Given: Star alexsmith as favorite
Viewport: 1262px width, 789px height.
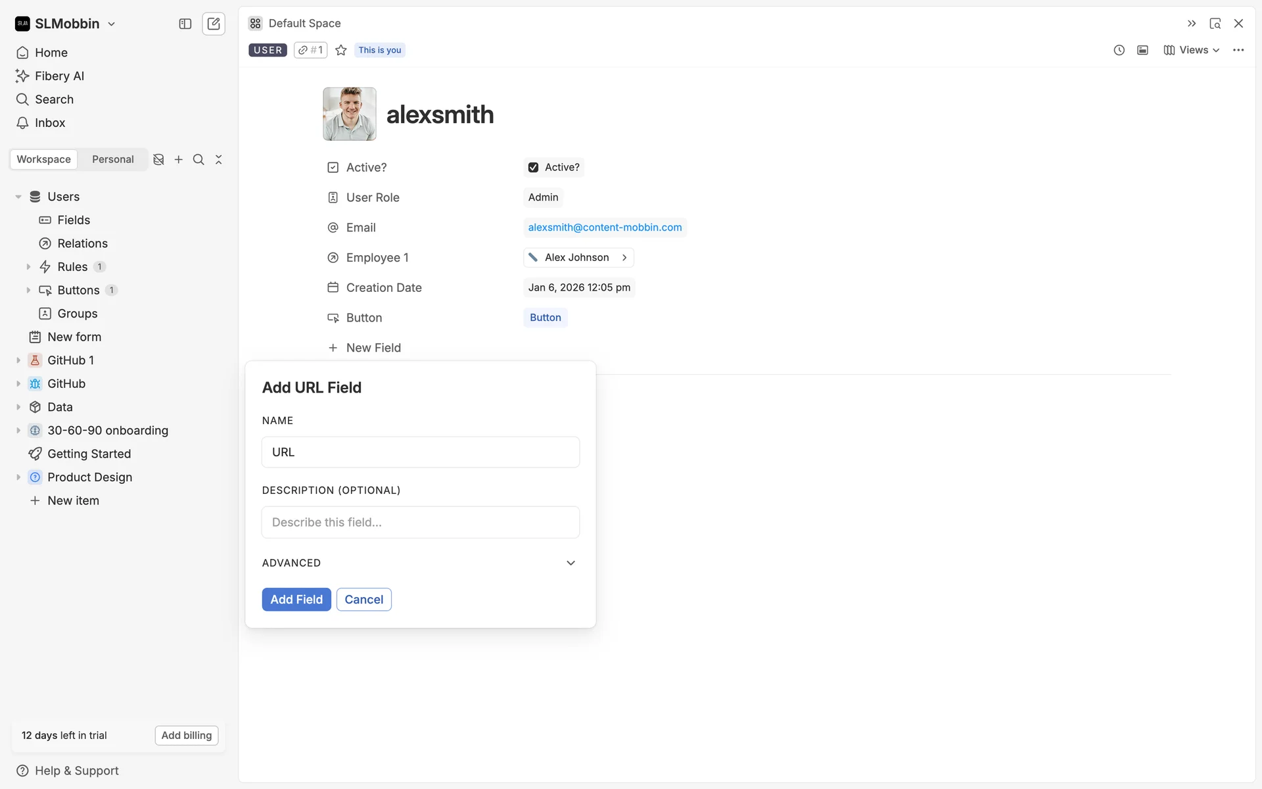Looking at the screenshot, I should (340, 50).
